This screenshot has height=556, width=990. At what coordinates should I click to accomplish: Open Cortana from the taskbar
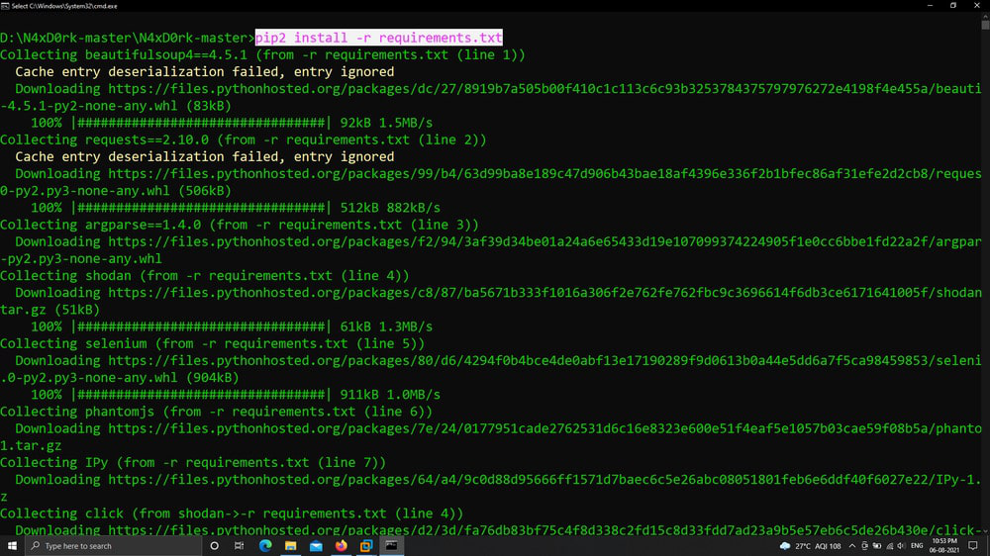(215, 546)
